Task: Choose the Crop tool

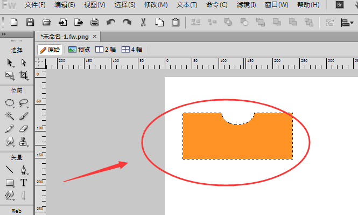Action: (x=24, y=75)
